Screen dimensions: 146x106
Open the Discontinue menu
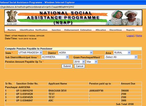tap(116, 30)
